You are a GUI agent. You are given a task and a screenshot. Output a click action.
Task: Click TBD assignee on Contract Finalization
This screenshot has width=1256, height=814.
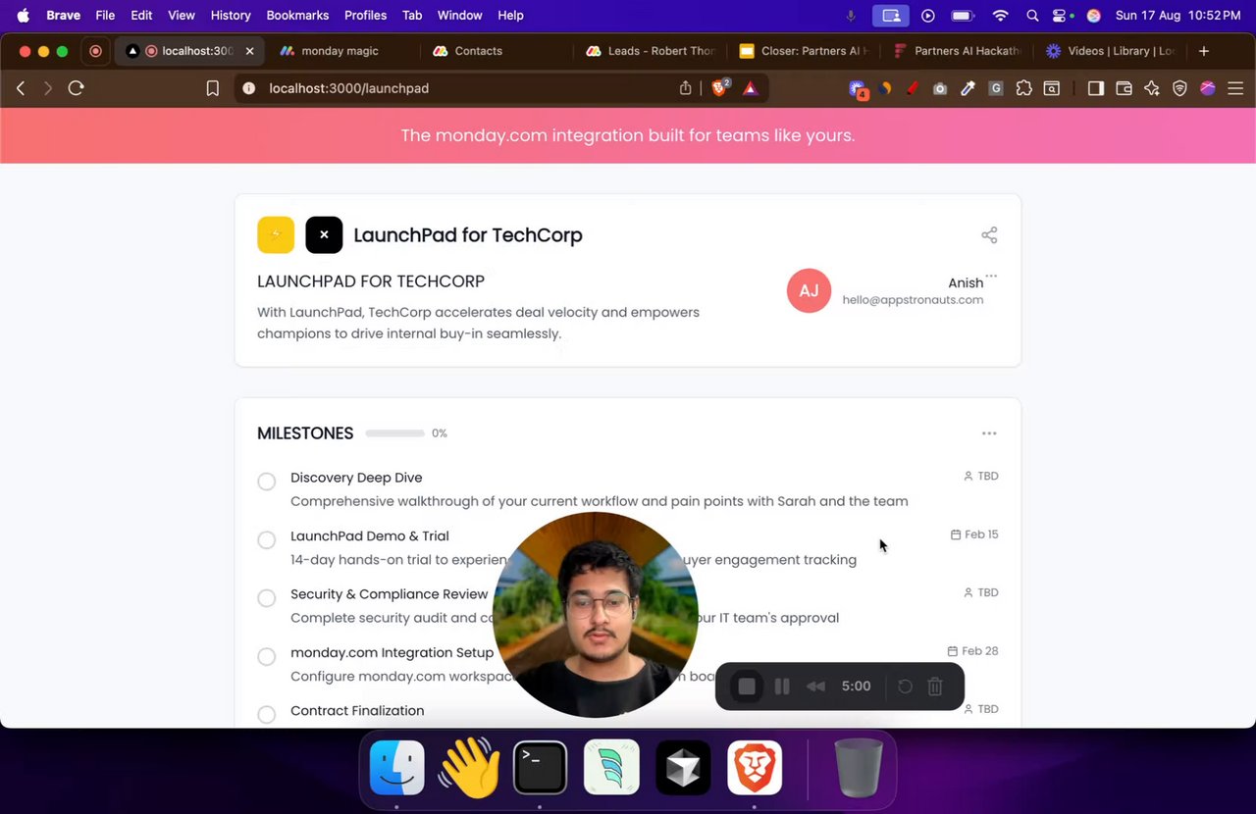[x=980, y=709]
